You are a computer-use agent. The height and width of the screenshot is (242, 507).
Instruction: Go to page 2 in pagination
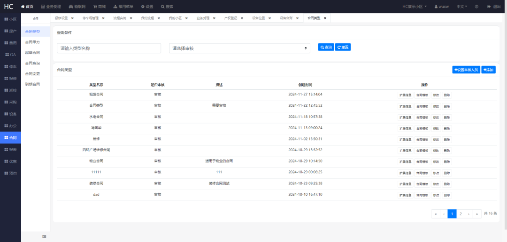click(461, 214)
